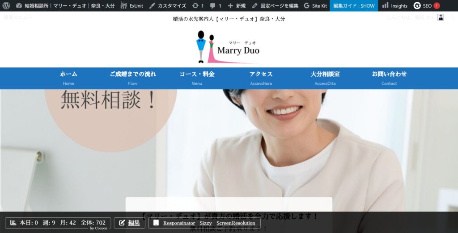Screen dimensions: 458x233
Task: Select コース・料金 in the navigation bar
Action: click(x=197, y=78)
